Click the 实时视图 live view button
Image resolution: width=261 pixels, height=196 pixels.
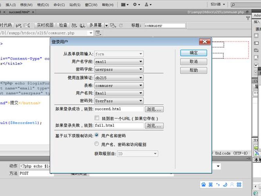45,25
